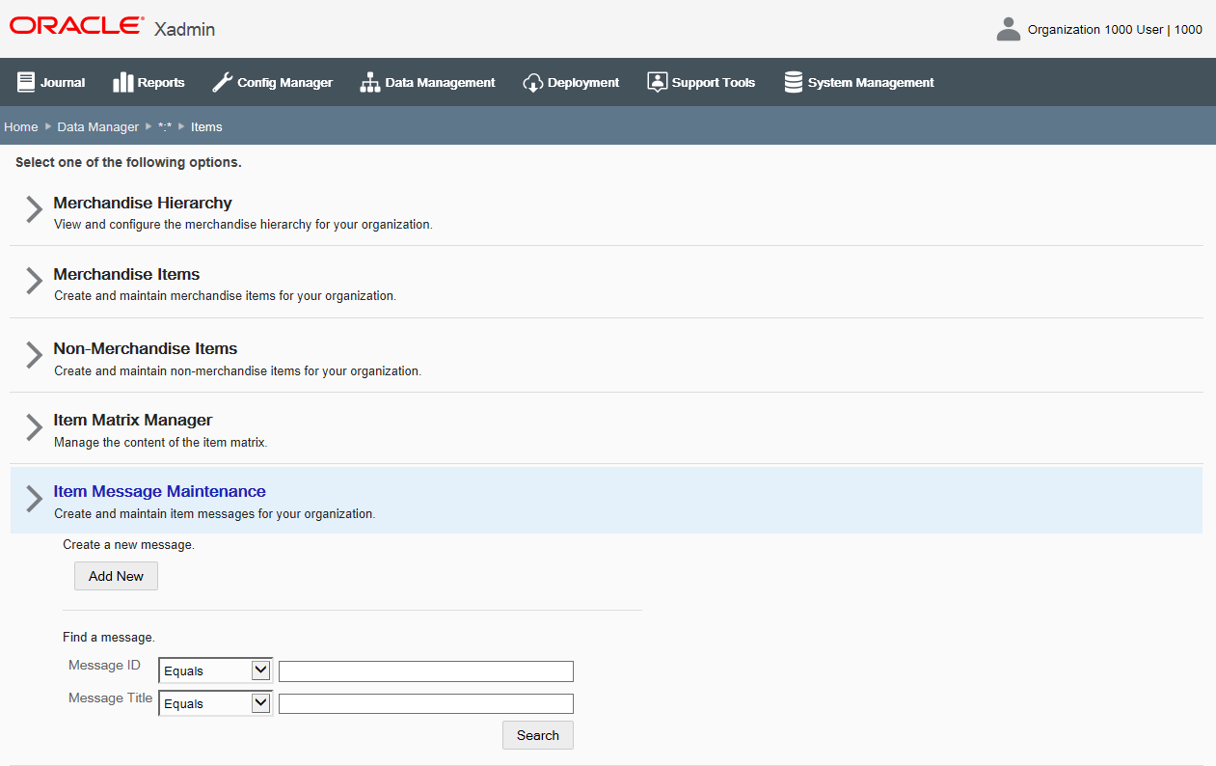Expand the Merchandise Items chevron
1216x766 pixels.
(x=34, y=281)
